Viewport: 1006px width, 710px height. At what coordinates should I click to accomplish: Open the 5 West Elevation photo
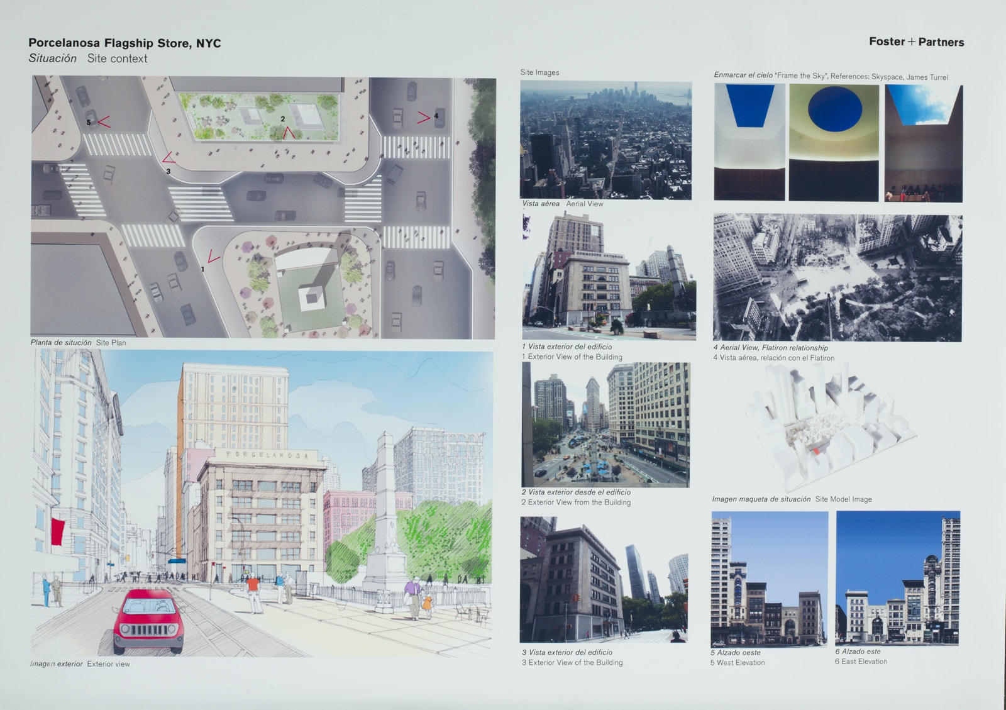(769, 579)
